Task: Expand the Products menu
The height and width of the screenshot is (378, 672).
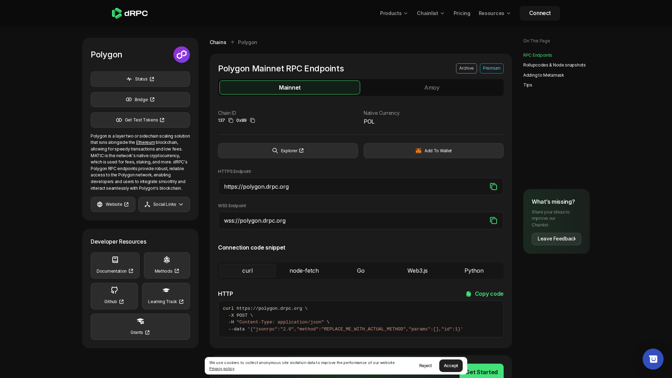Action: point(394,13)
